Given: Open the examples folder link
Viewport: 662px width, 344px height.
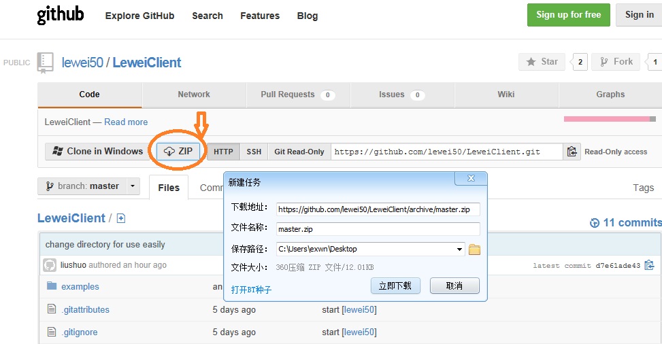Looking at the screenshot, I should pos(80,287).
